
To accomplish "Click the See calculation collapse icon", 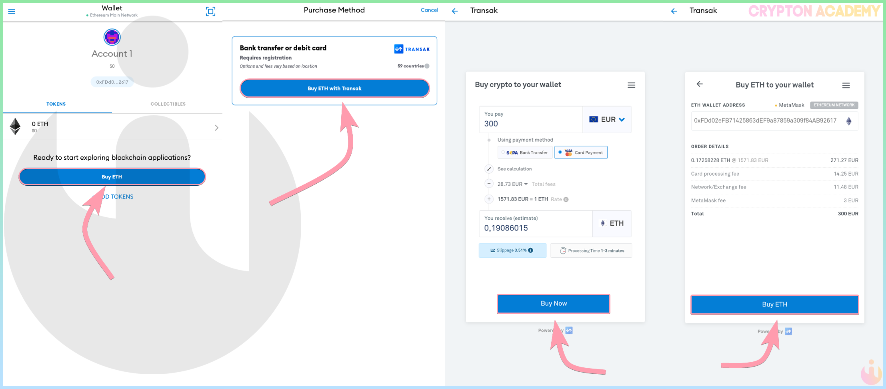I will click(489, 169).
